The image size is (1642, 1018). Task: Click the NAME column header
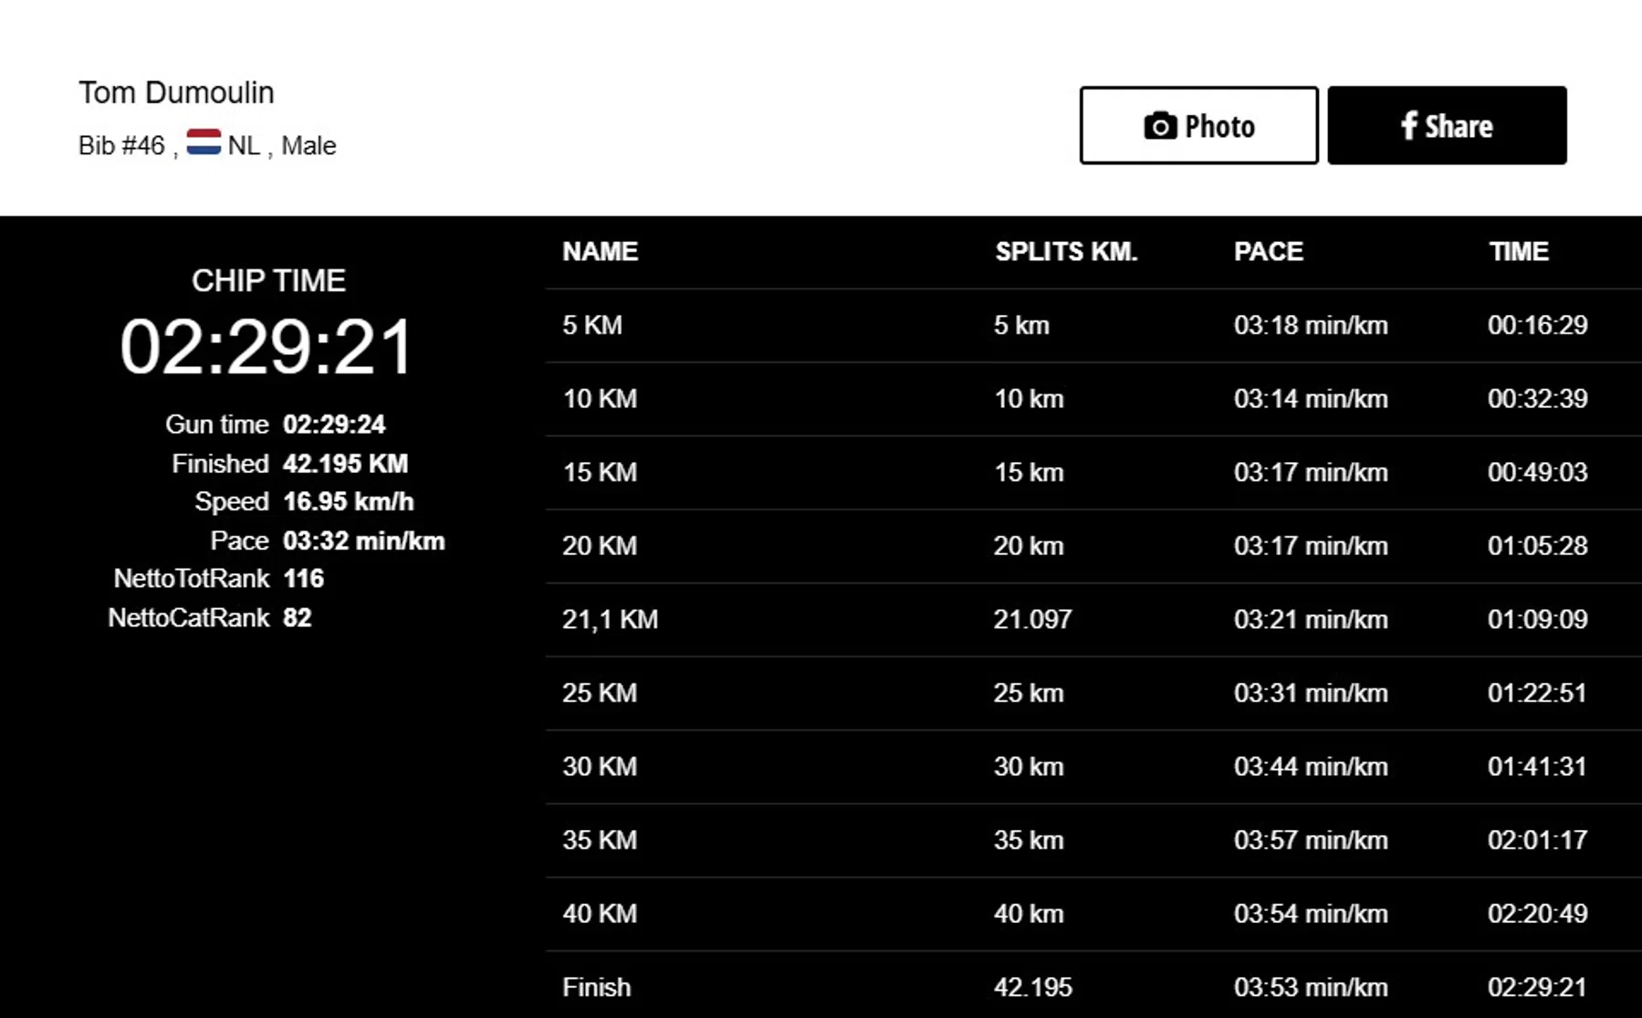tap(600, 252)
